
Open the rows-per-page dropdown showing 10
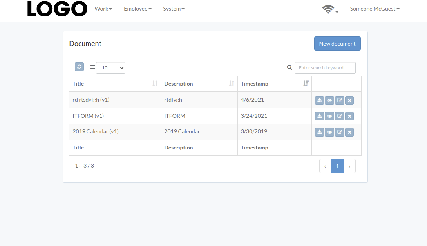click(x=110, y=68)
